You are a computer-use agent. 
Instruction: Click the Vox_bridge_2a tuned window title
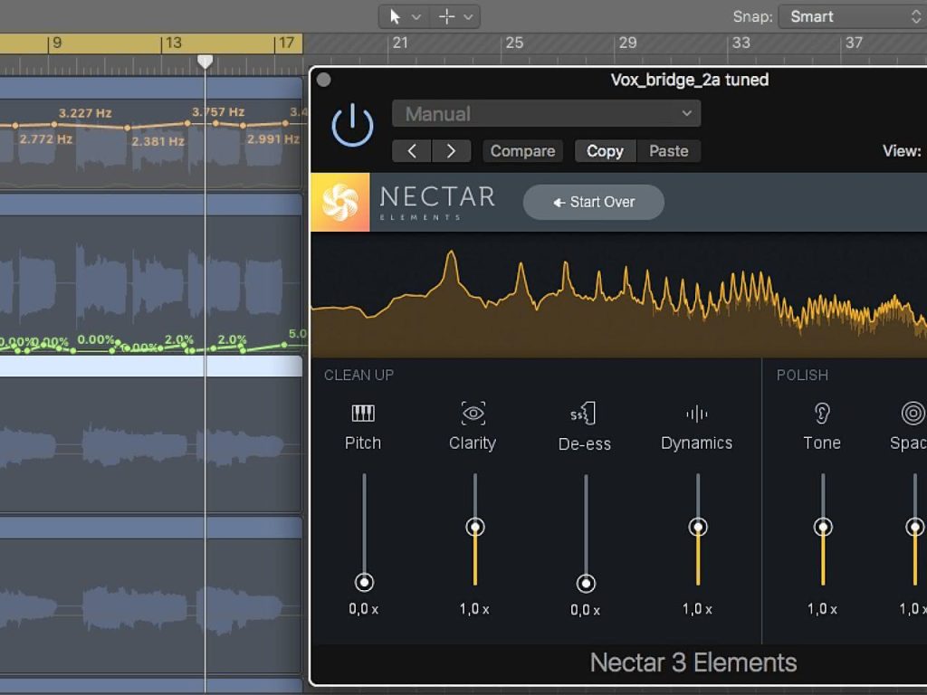pyautogui.click(x=689, y=80)
